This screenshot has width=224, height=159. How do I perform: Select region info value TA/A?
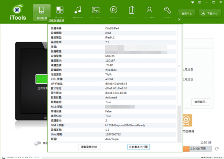click(x=108, y=74)
